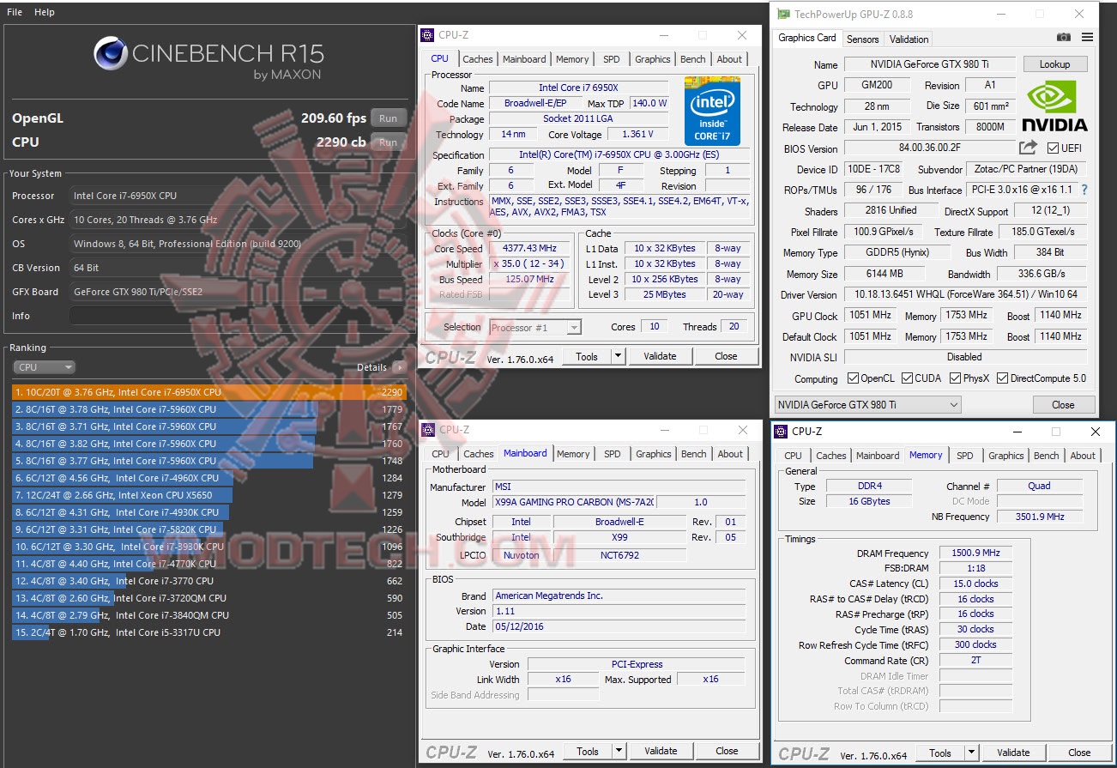This screenshot has width=1117, height=768.
Task: Run the CPU benchmark in Cinebench
Action: click(389, 142)
